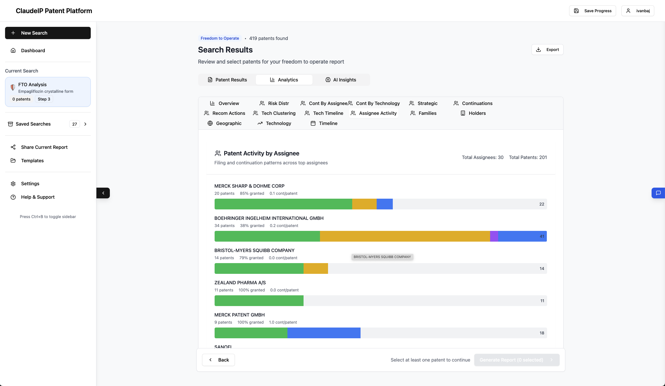The width and height of the screenshot is (665, 386).
Task: Open Share Current Report
Action: pos(44,147)
